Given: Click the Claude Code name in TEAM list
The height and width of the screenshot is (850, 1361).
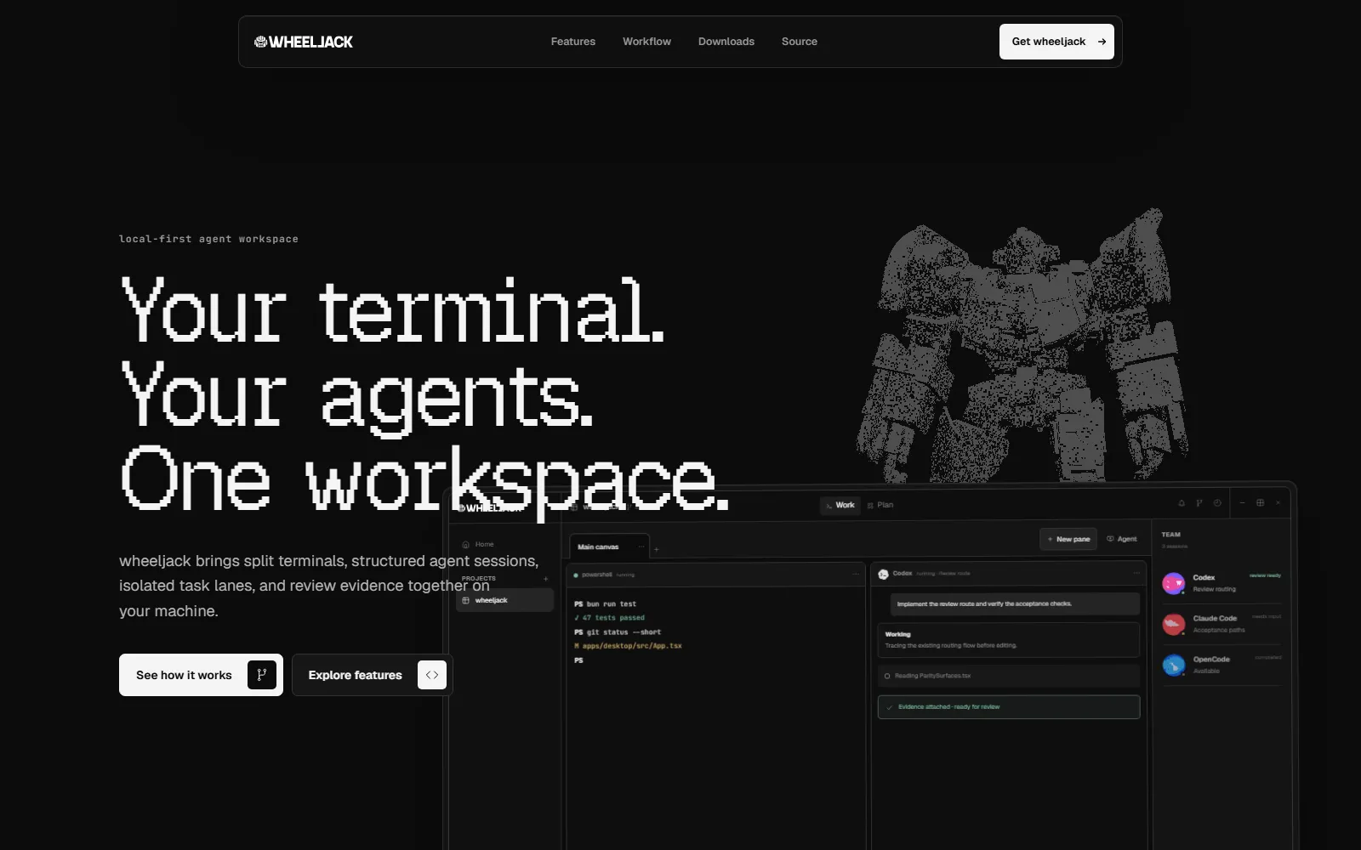Looking at the screenshot, I should (1215, 618).
